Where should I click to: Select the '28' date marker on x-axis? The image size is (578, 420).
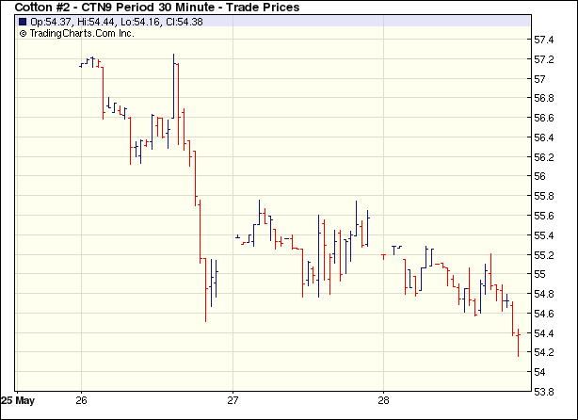(384, 399)
